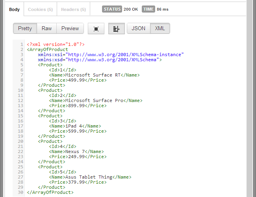Click the Price 249.99 line
The width and height of the screenshot is (256, 197).
(x=78, y=157)
